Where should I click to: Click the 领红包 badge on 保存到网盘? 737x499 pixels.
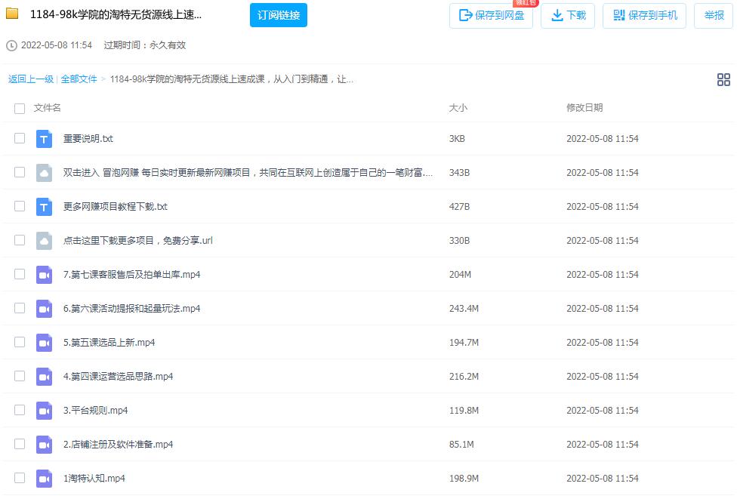pyautogui.click(x=525, y=3)
